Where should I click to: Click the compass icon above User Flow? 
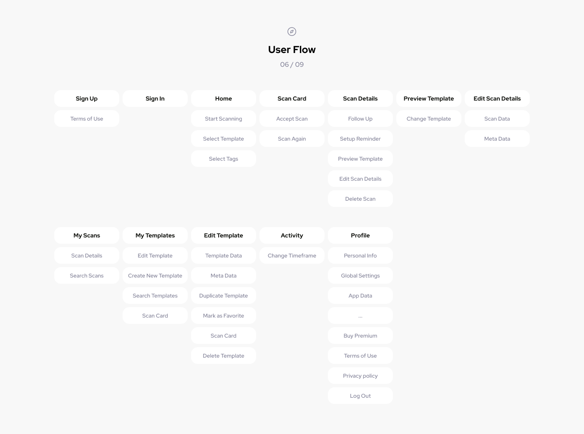click(x=292, y=31)
